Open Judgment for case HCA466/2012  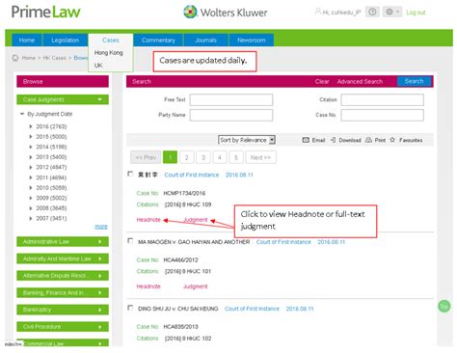(x=196, y=286)
